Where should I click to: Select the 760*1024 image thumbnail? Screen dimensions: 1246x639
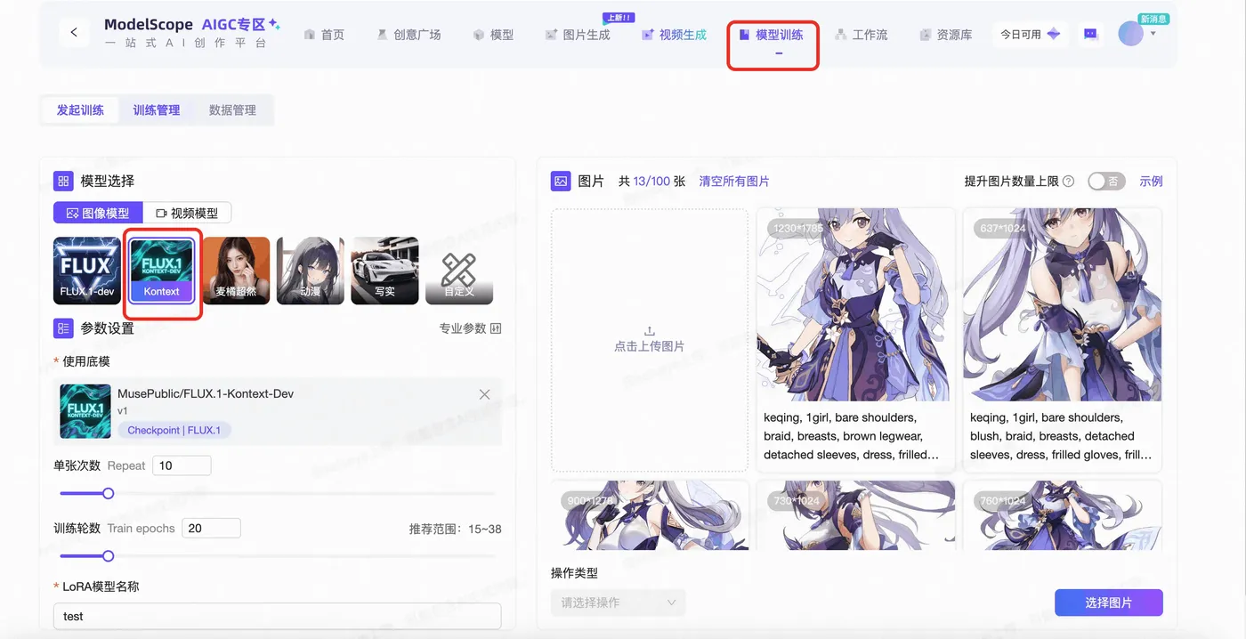click(x=1062, y=515)
